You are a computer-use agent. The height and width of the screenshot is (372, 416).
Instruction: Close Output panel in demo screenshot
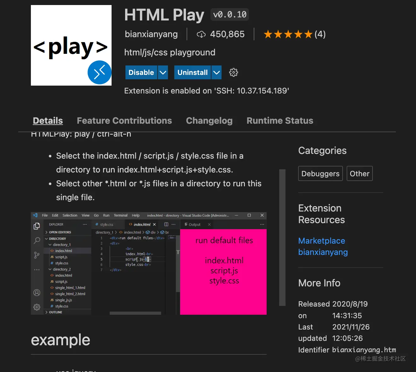tap(209, 224)
